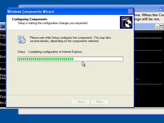164x123 pixels.
Task: Click the small setup CD icon beside Please wait text
Action: point(22,39)
